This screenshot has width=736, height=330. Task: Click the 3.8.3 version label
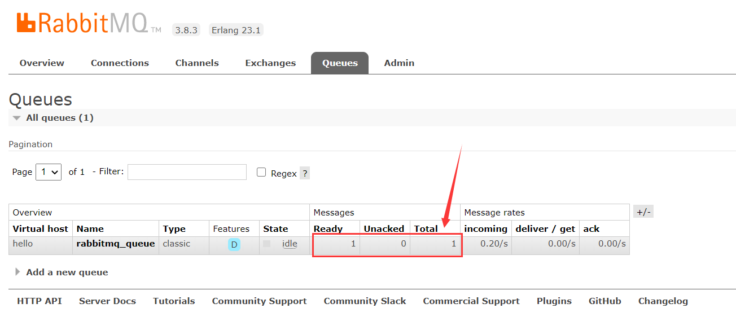(186, 30)
